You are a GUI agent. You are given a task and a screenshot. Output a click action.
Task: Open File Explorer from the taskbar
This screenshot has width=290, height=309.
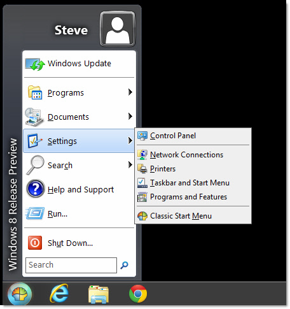[x=99, y=294]
